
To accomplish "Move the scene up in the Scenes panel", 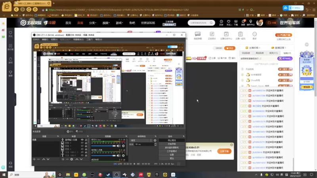I will pos(44,159).
